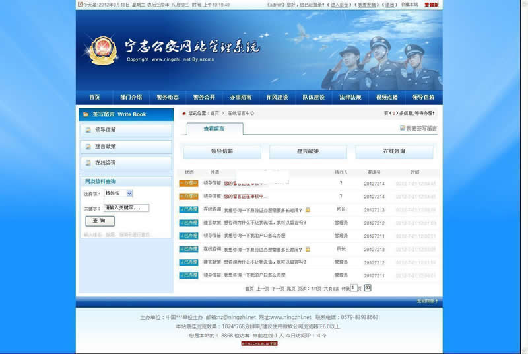
Task: Click the 进入后台 link in top bar
Action: point(339,5)
